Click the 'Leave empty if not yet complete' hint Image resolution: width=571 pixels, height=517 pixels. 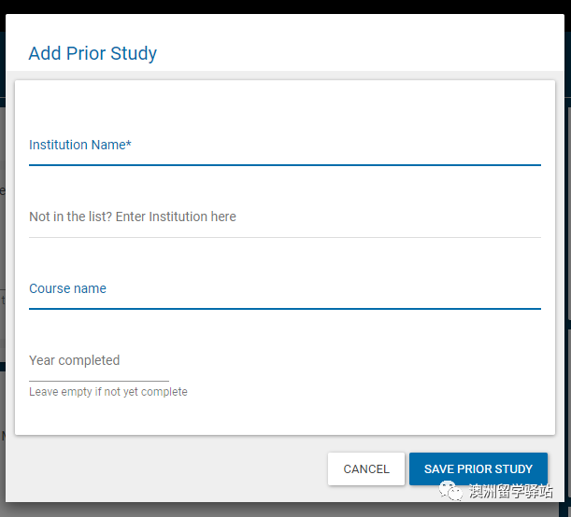[108, 392]
